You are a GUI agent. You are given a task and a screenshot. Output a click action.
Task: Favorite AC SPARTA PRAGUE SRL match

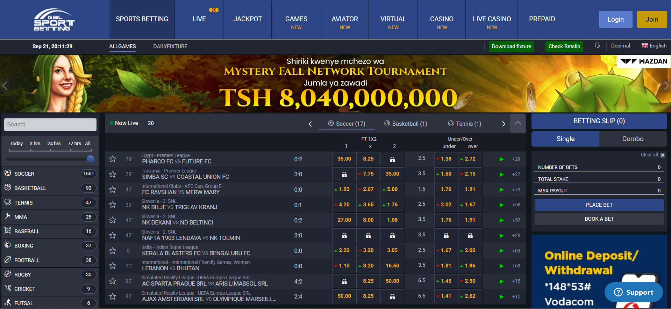pyautogui.click(x=113, y=281)
